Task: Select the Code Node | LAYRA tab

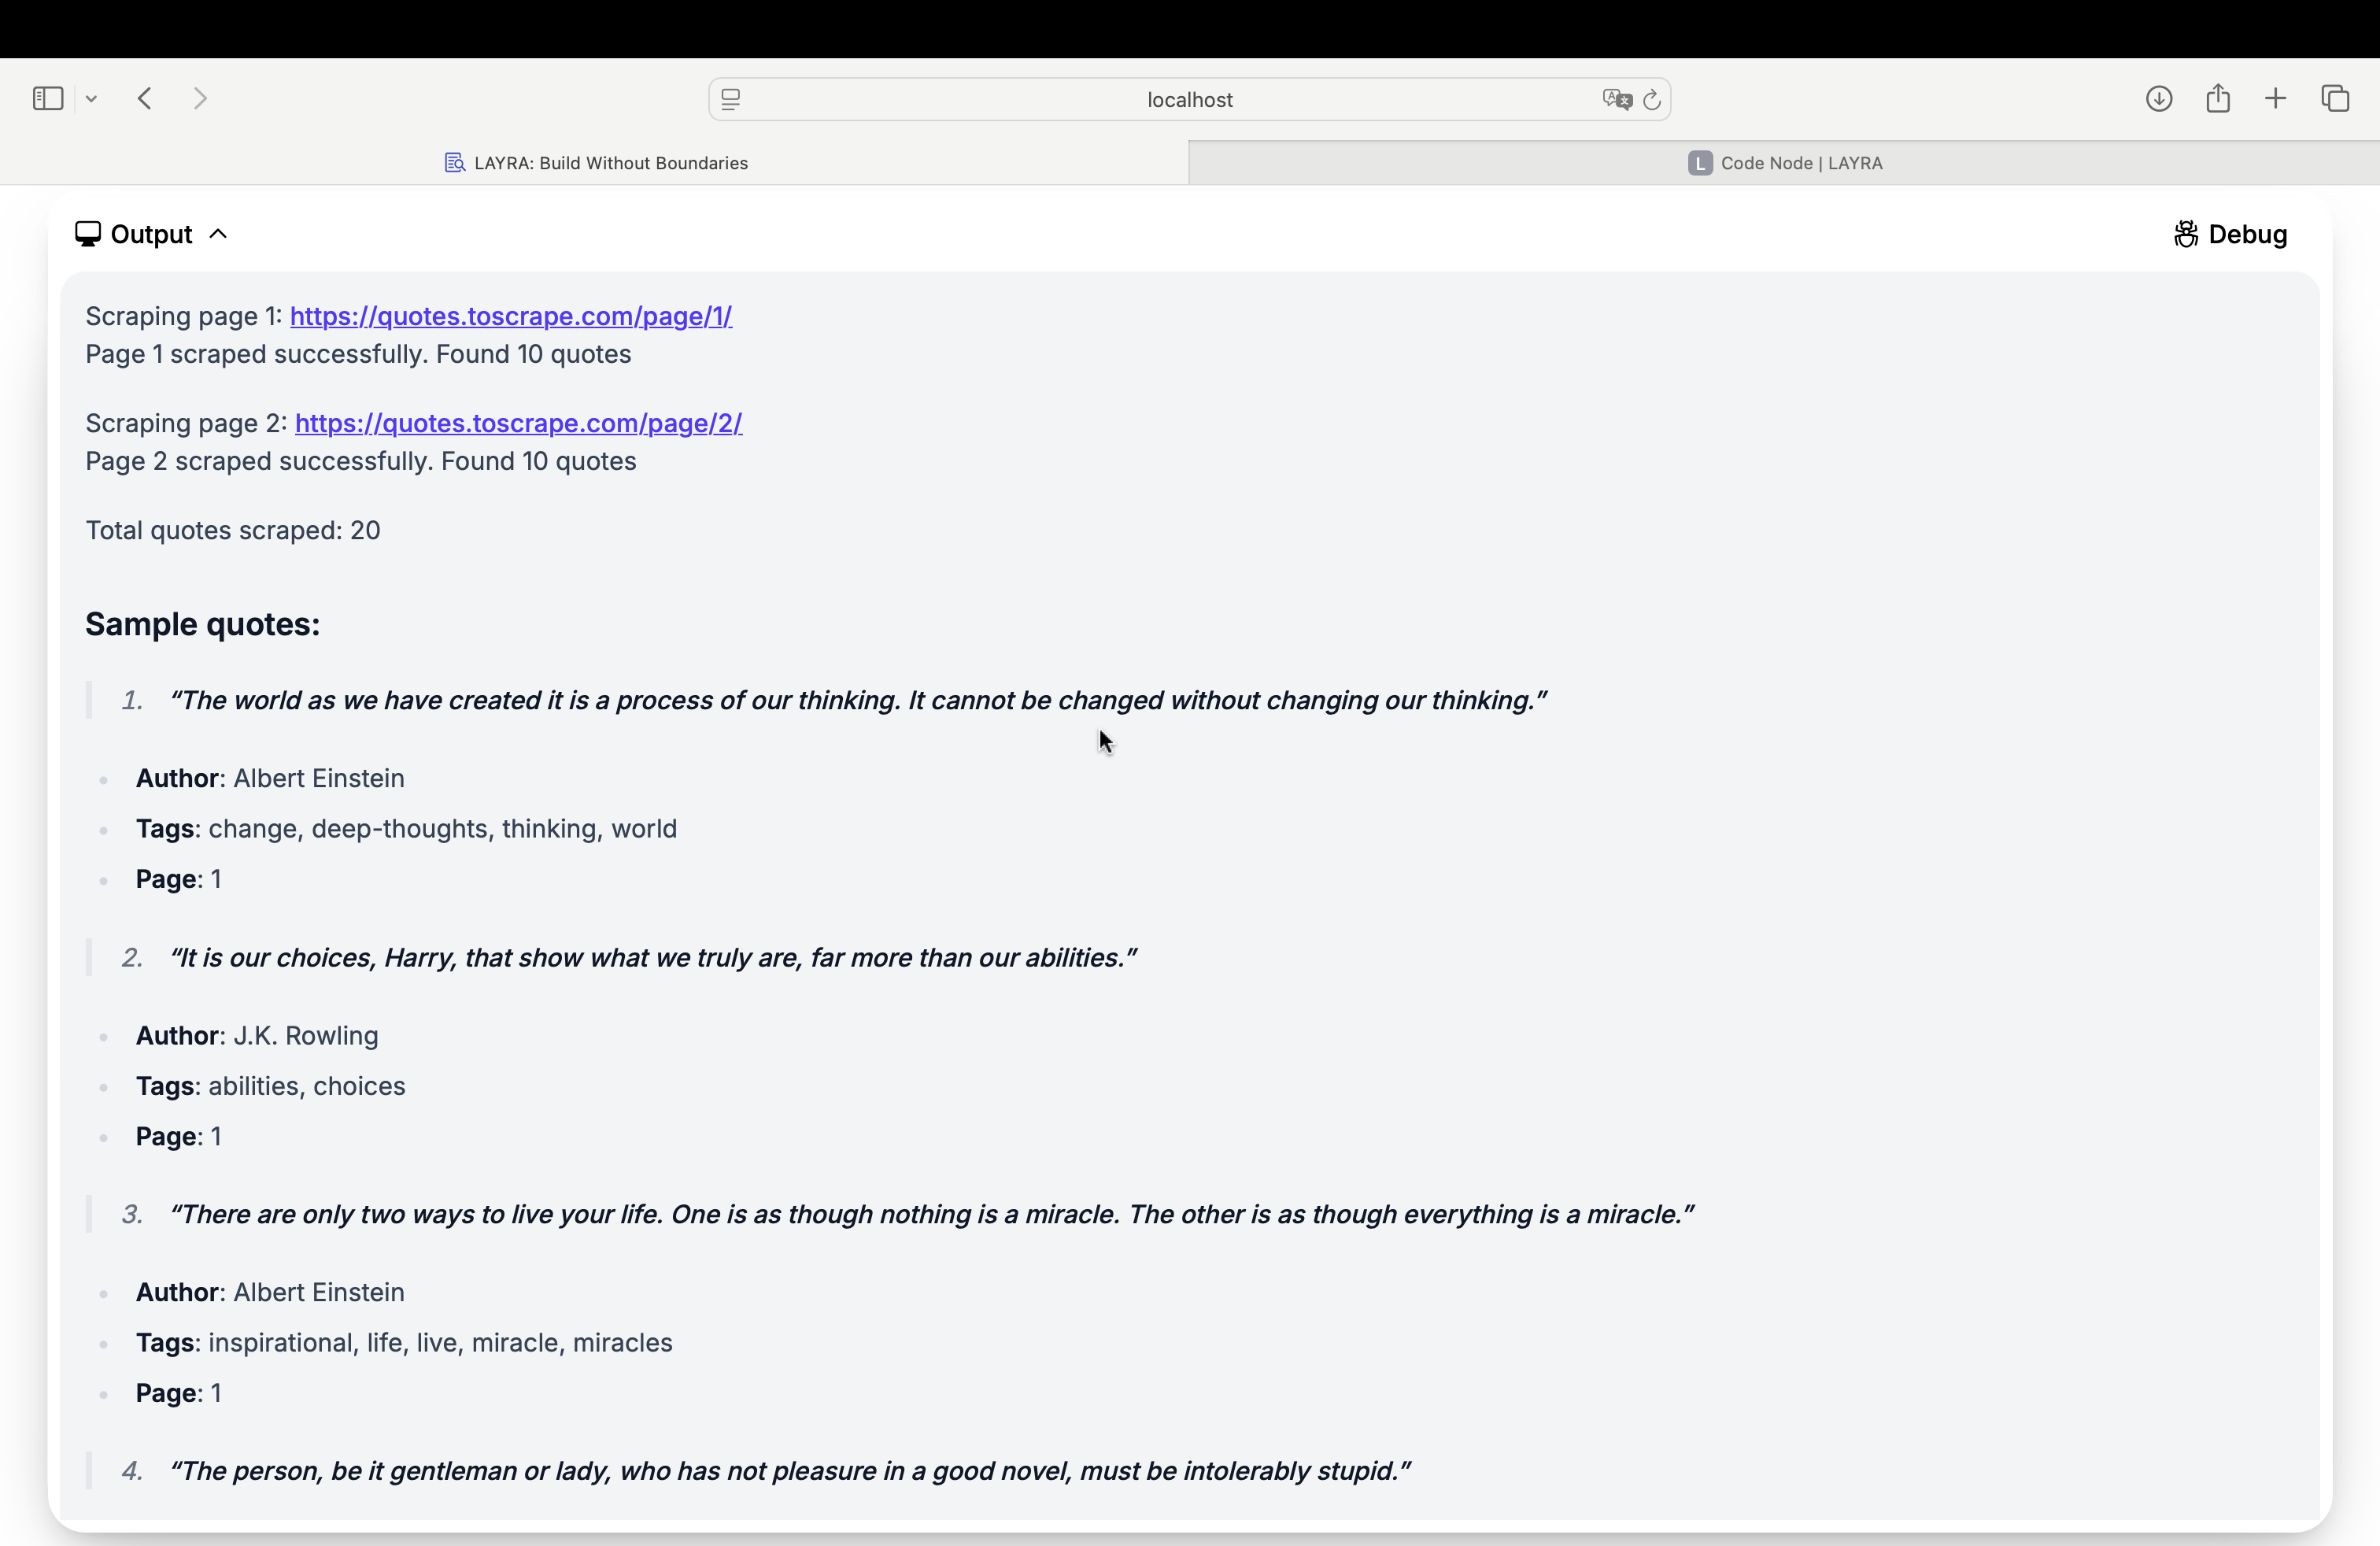Action: [x=1785, y=163]
